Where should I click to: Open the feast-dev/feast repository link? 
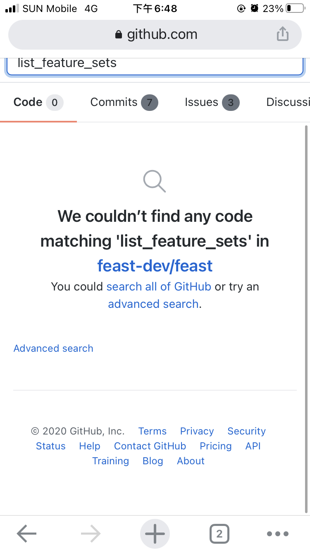(x=155, y=266)
